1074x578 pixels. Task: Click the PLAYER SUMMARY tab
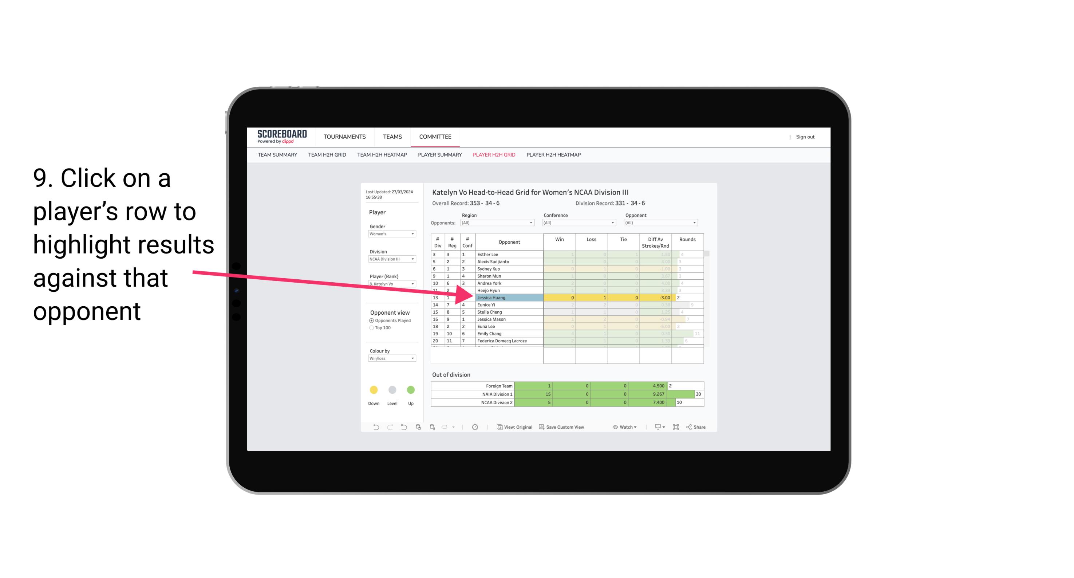coord(439,155)
